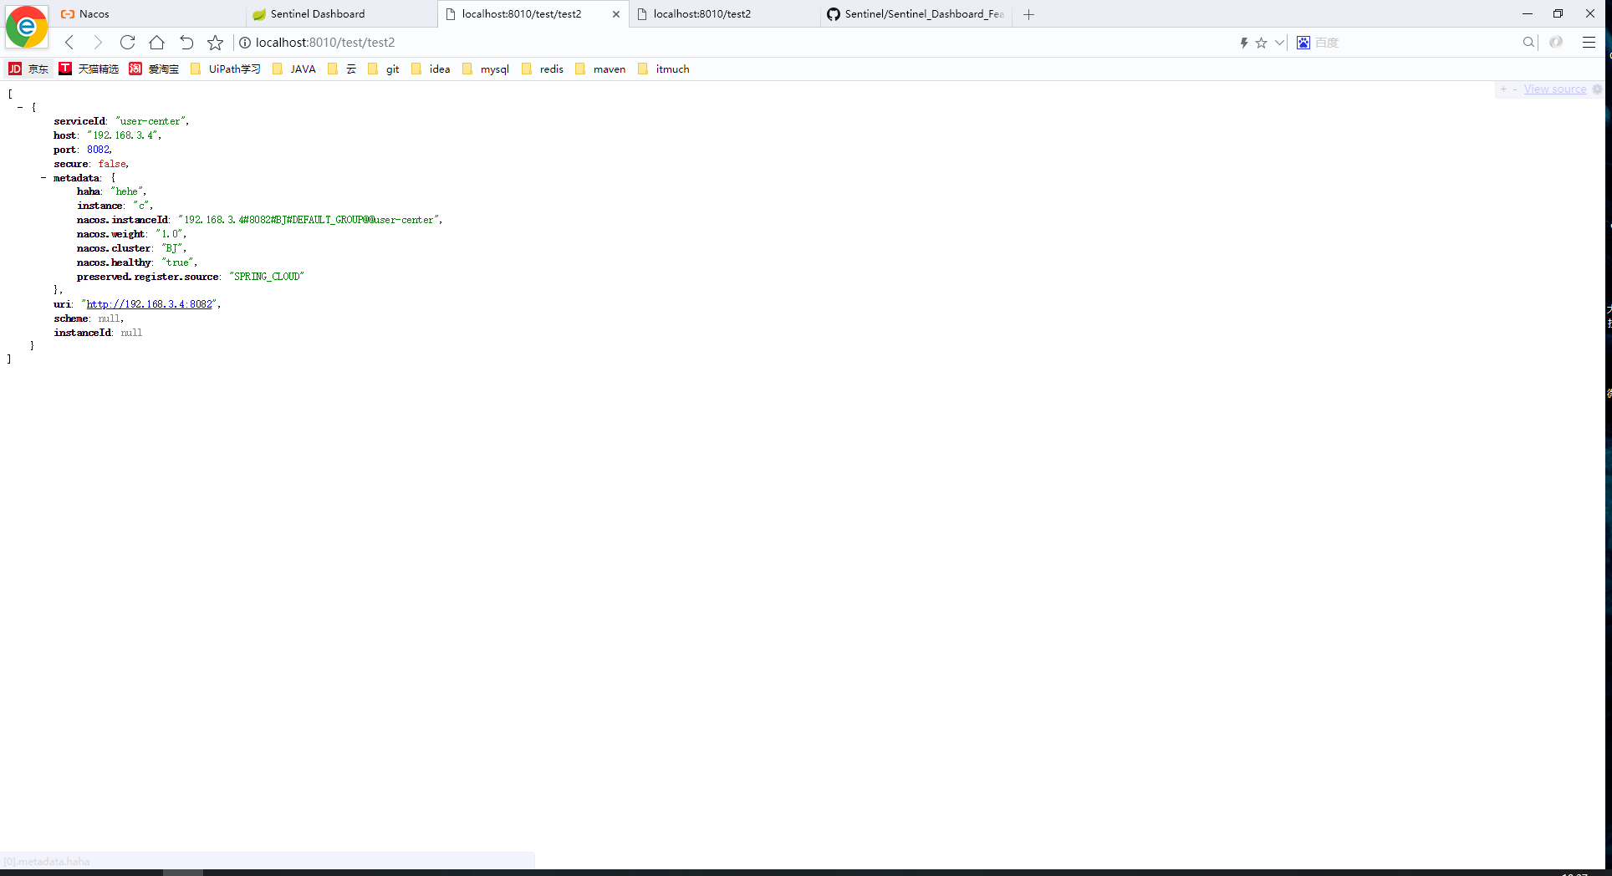1612x876 pixels.
Task: Open the 爱淘宝 bookmark
Action: [x=154, y=69]
